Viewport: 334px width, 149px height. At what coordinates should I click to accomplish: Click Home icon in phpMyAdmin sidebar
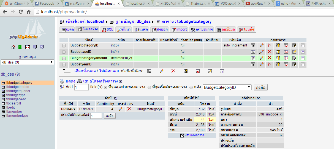pyautogui.click(x=13, y=47)
